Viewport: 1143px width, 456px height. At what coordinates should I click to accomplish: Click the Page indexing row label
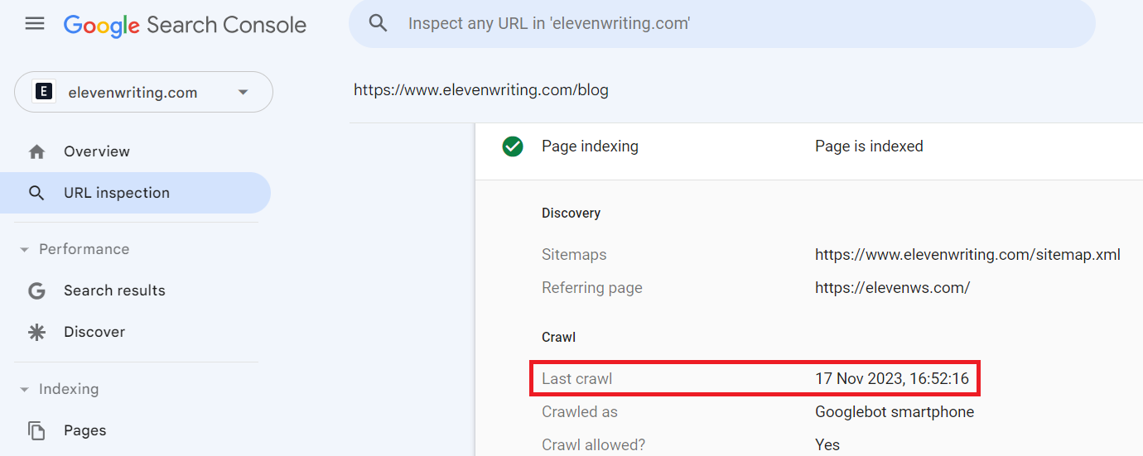pos(590,146)
